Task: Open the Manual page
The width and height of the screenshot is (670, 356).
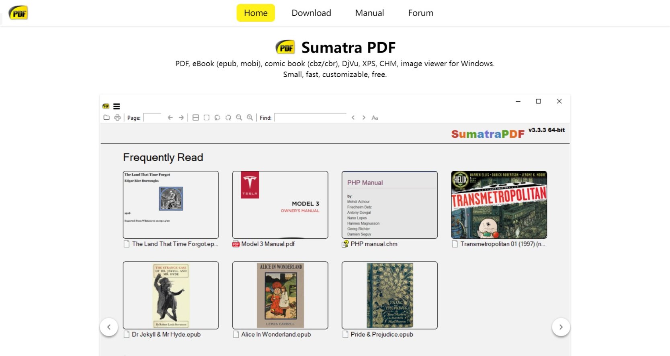Action: click(x=369, y=13)
